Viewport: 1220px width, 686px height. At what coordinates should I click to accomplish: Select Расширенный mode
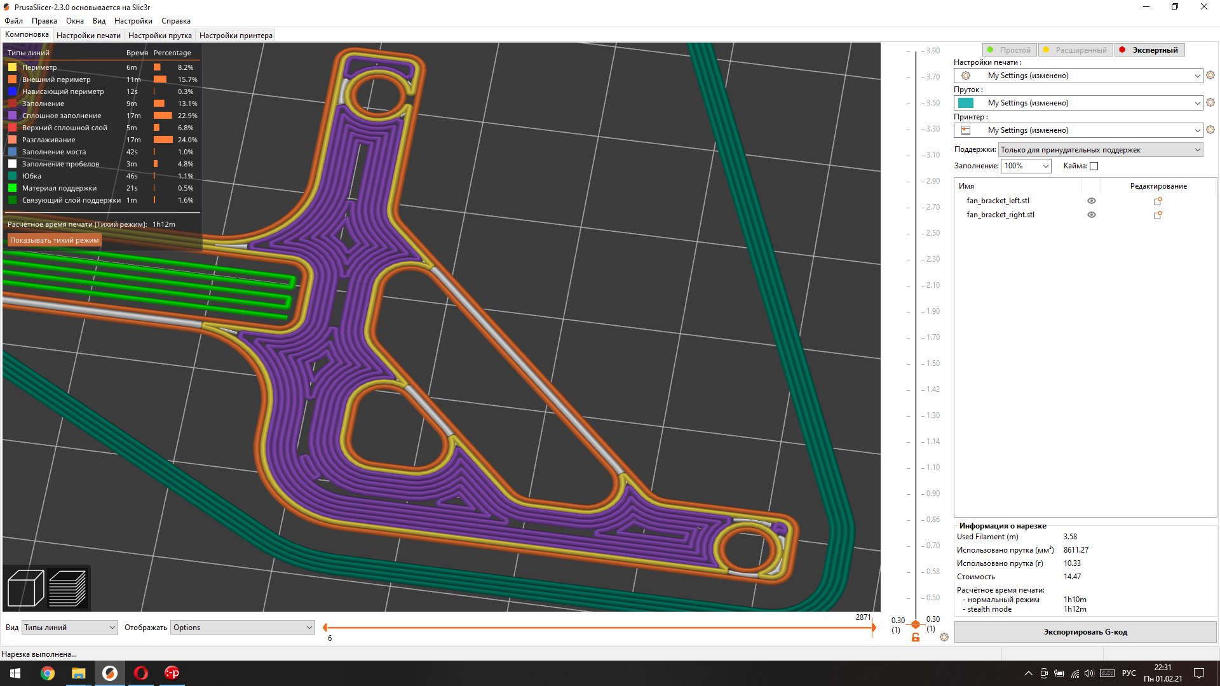coord(1075,50)
